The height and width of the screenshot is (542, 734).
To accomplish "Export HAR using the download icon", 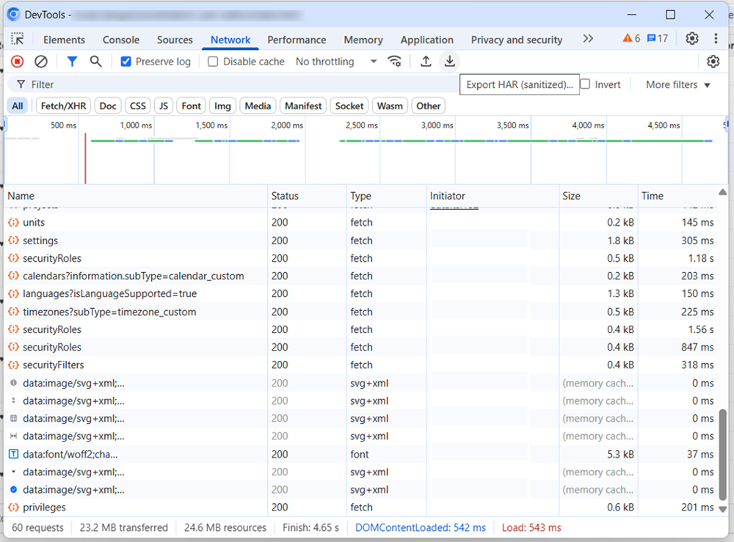I will tap(449, 62).
